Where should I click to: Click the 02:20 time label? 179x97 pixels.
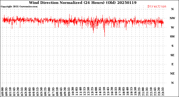[x=18, y=92]
